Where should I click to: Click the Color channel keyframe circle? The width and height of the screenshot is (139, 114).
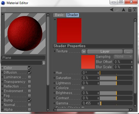tap(2, 68)
